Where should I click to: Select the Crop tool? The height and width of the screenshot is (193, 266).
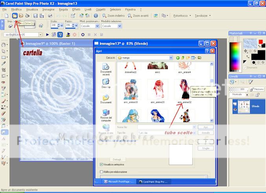[x=4, y=70]
